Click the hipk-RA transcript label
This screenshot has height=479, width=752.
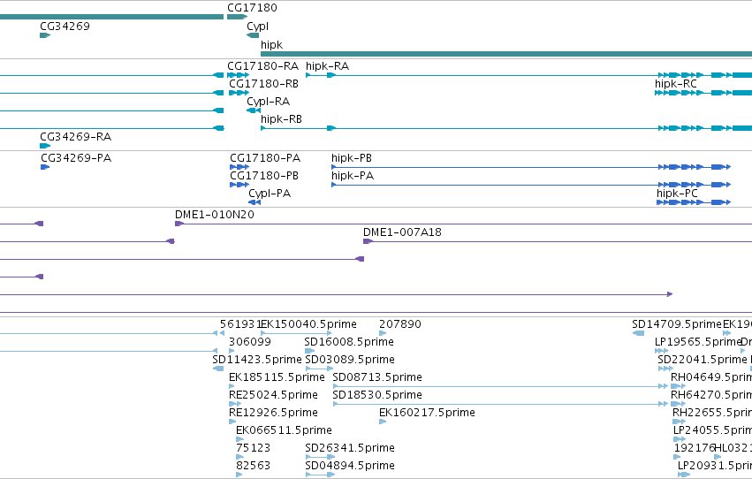coord(328,66)
